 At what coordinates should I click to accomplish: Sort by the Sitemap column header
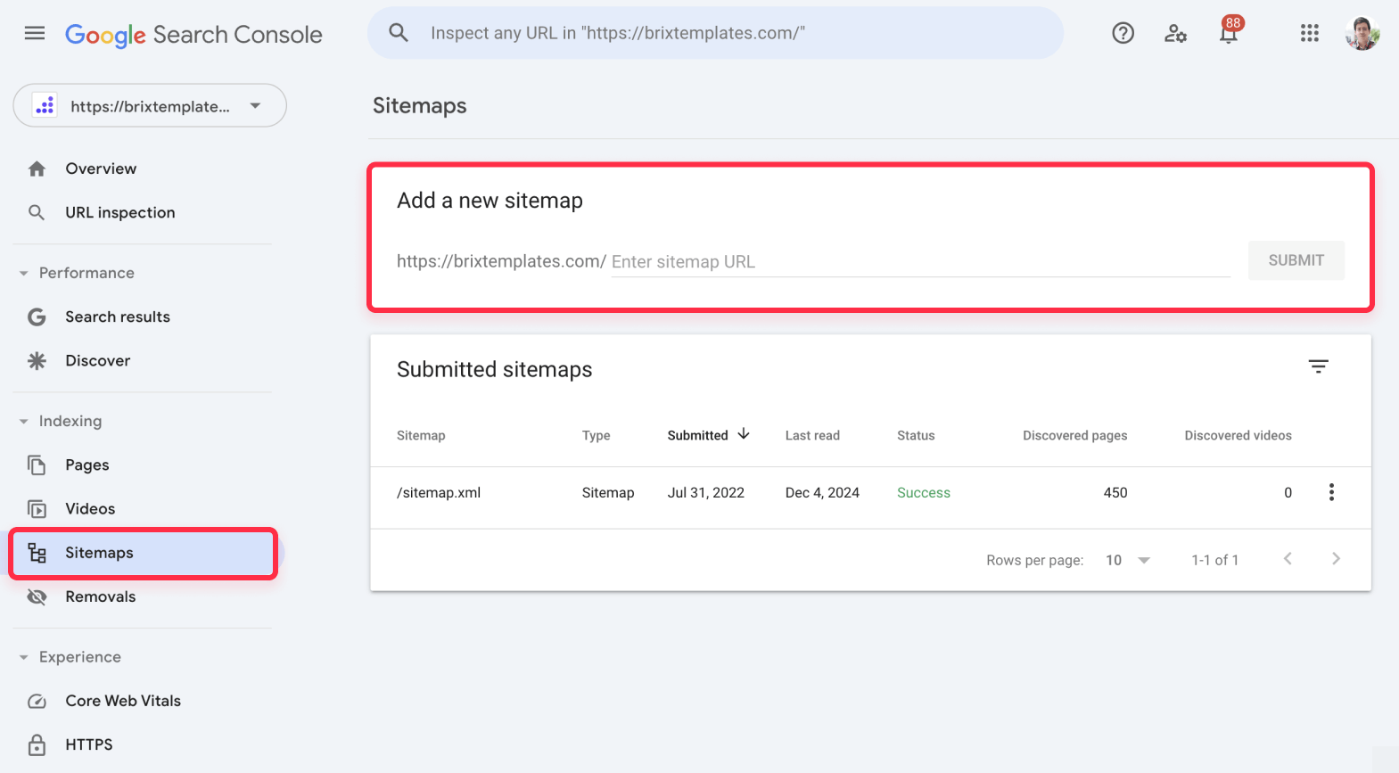click(421, 435)
